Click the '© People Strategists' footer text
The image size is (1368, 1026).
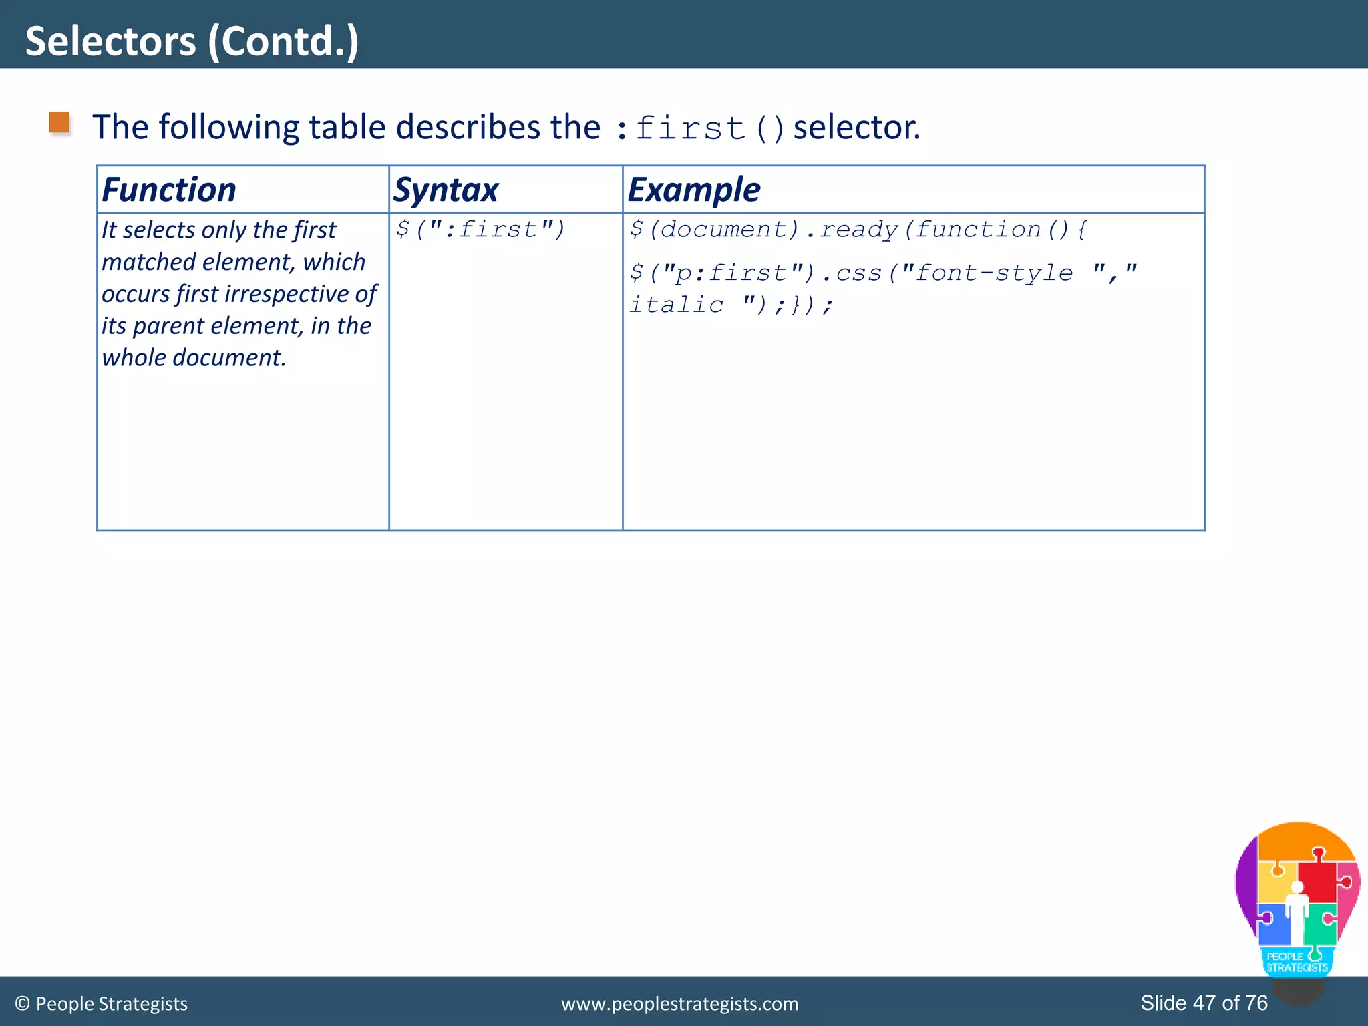(x=101, y=1003)
